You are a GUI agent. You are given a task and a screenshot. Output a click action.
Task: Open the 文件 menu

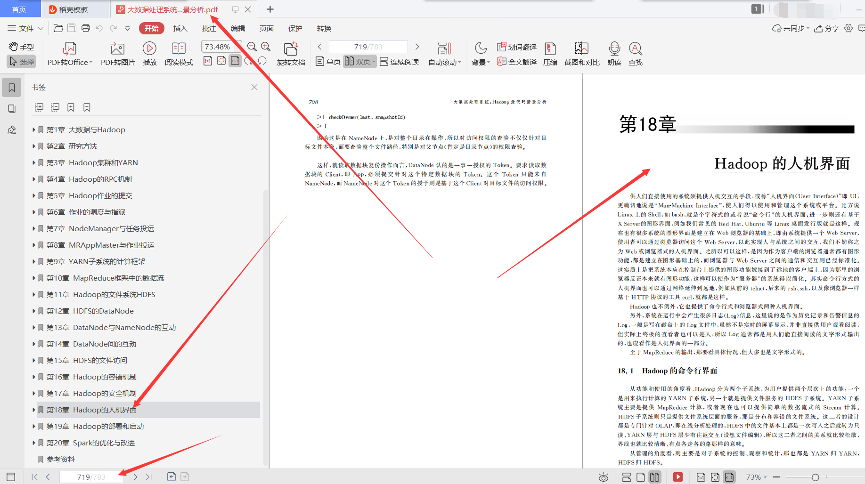25,28
